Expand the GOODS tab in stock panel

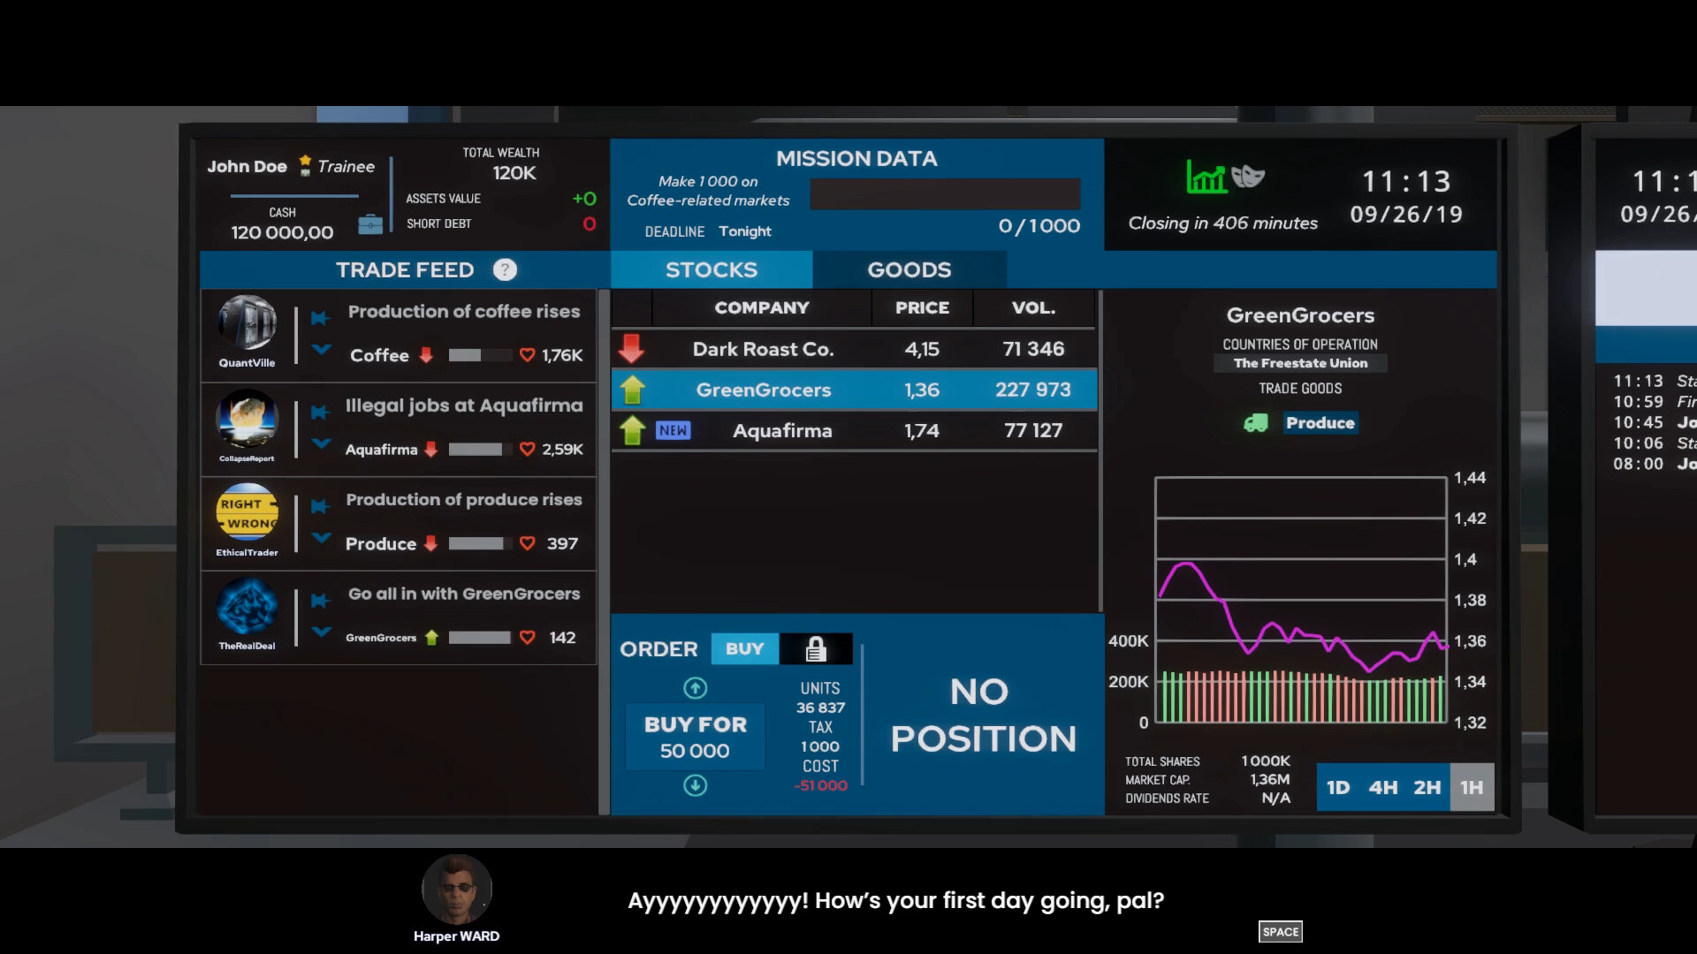point(908,270)
